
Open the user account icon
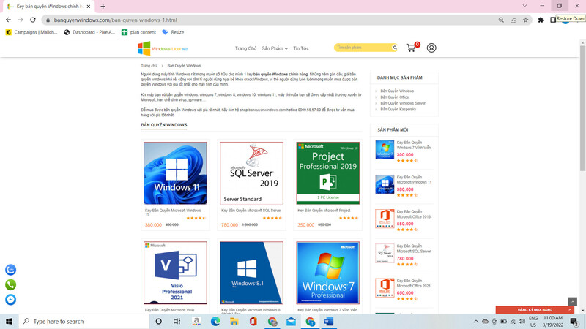(431, 48)
